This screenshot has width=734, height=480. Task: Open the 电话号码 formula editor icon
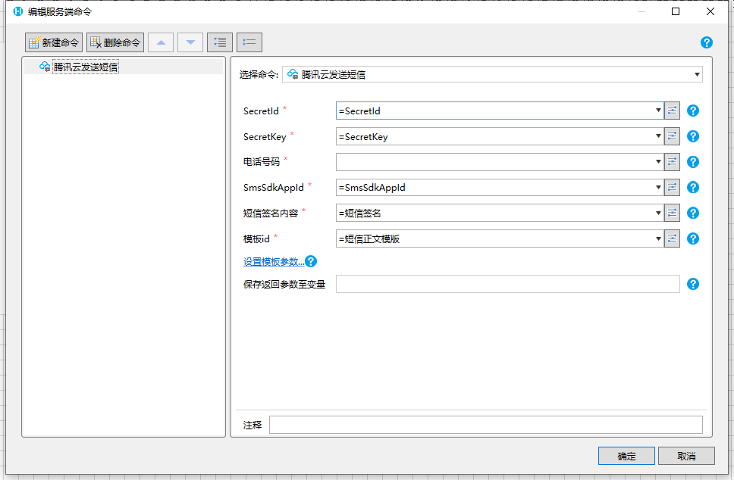pyautogui.click(x=673, y=162)
